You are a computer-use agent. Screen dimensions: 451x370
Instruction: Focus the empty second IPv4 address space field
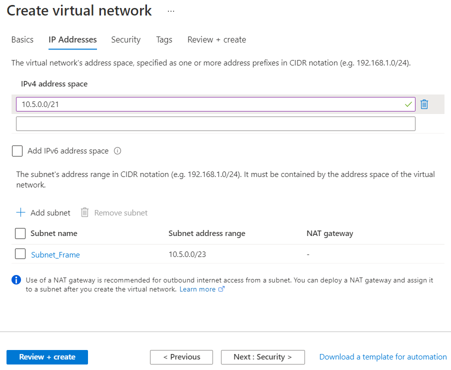215,124
